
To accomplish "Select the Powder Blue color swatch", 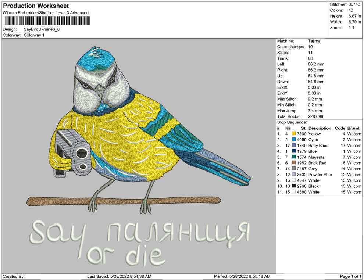I will (294, 175).
